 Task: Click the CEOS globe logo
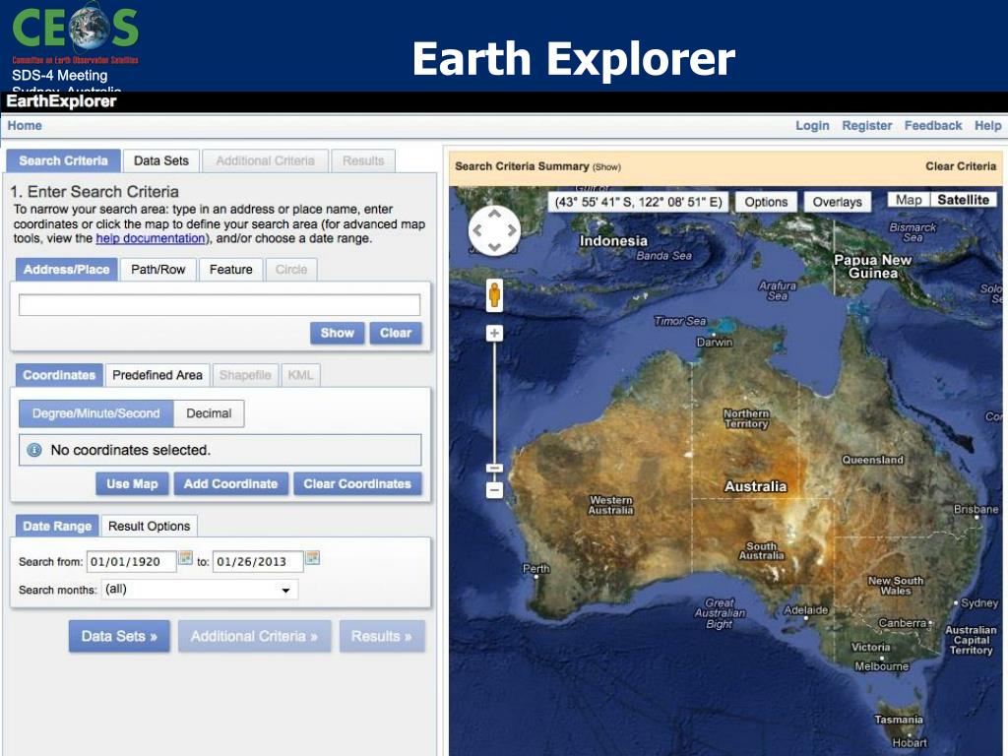[x=90, y=27]
